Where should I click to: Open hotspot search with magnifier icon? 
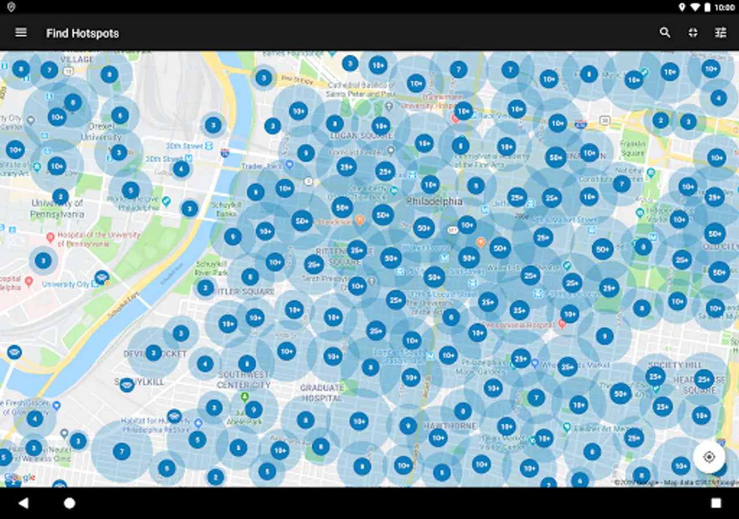[x=665, y=33]
